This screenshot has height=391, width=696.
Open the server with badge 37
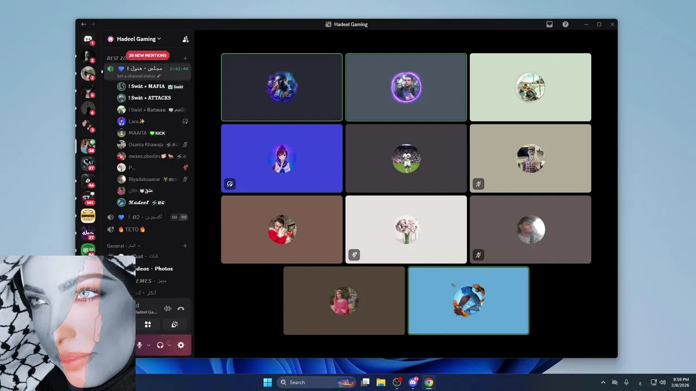(88, 233)
